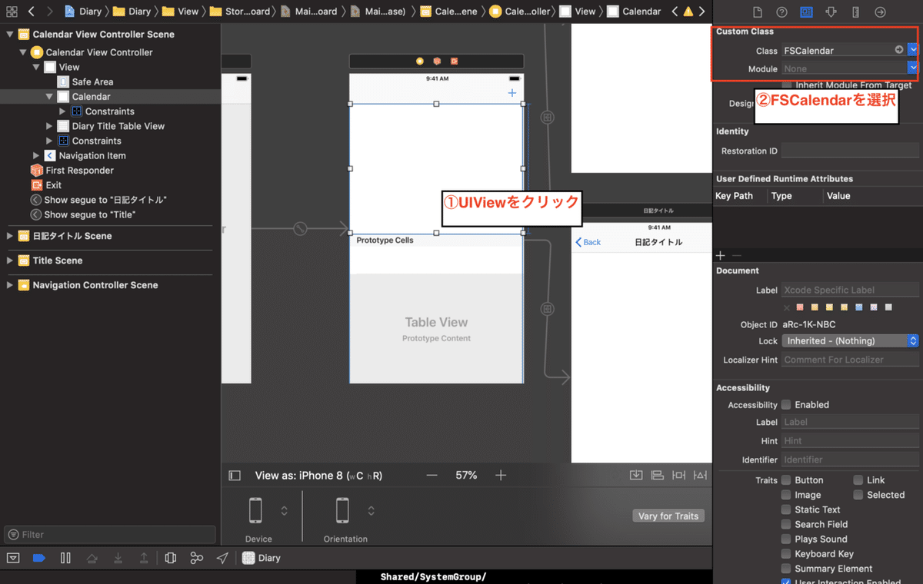The image size is (923, 584).
Task: Select Calendar item at jump bar end
Action: tap(634, 12)
